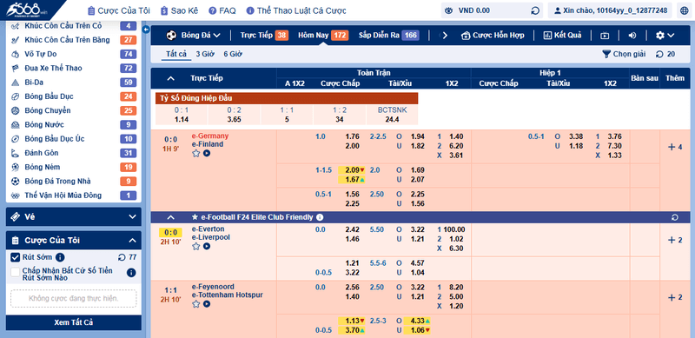Screen dimensions: 695x338
Task: Collapse e-Football F24 Elite Club Friendly
Action: pos(170,217)
